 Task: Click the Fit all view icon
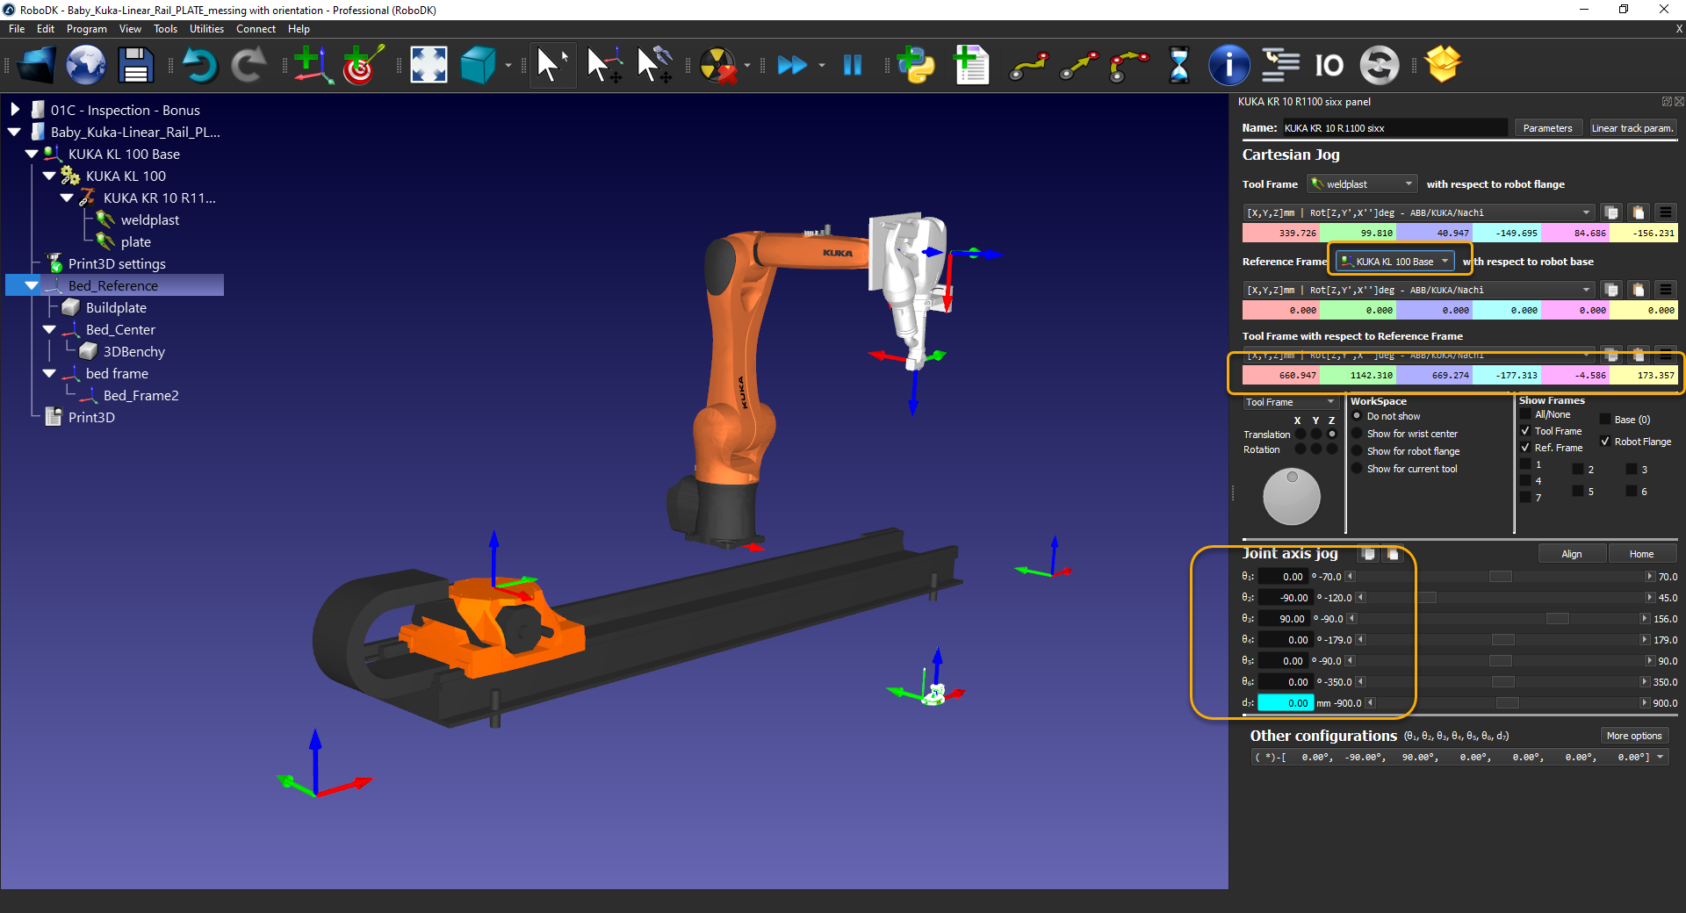pyautogui.click(x=429, y=66)
